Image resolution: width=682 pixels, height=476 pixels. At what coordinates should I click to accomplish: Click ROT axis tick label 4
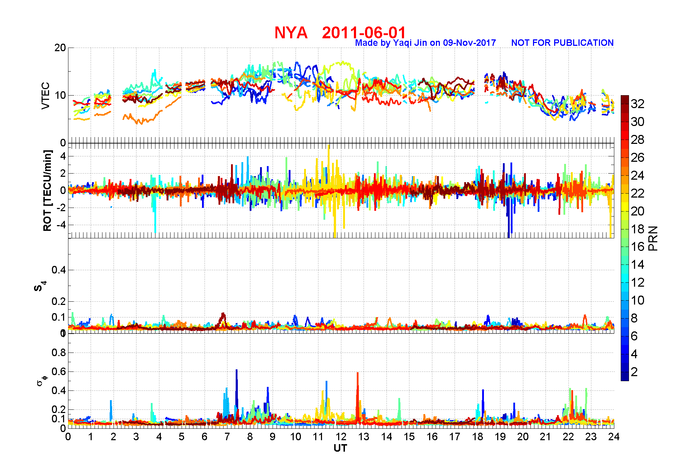tap(63, 156)
